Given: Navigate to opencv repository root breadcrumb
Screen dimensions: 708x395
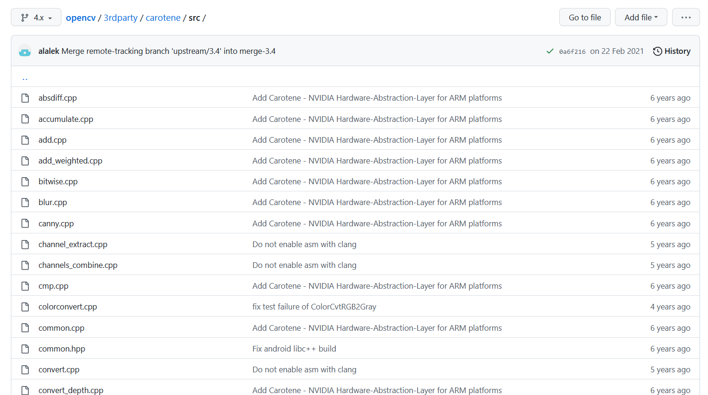Looking at the screenshot, I should click(81, 17).
